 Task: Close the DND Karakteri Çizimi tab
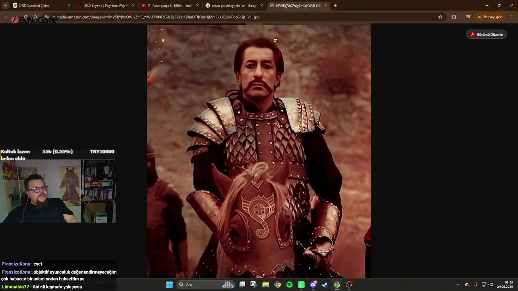(69, 6)
